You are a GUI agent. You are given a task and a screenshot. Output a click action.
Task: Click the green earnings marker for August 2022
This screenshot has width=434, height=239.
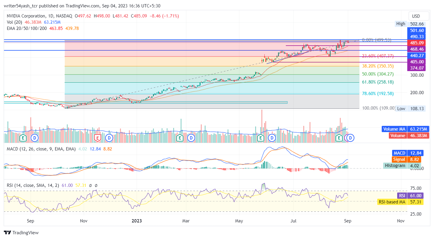23,138
